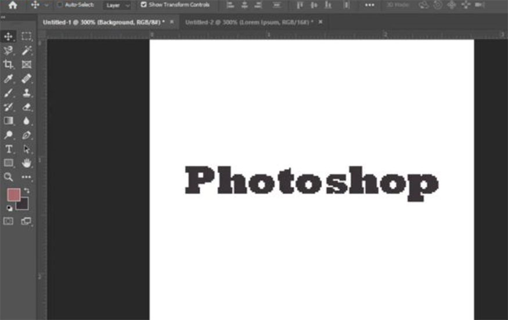Switch to the Untitled-2 document tab
The width and height of the screenshot is (508, 320).
tap(249, 23)
